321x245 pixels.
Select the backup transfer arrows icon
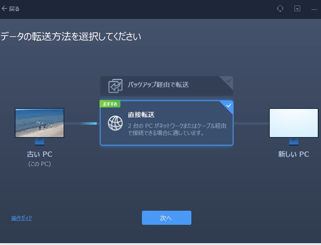(x=116, y=86)
